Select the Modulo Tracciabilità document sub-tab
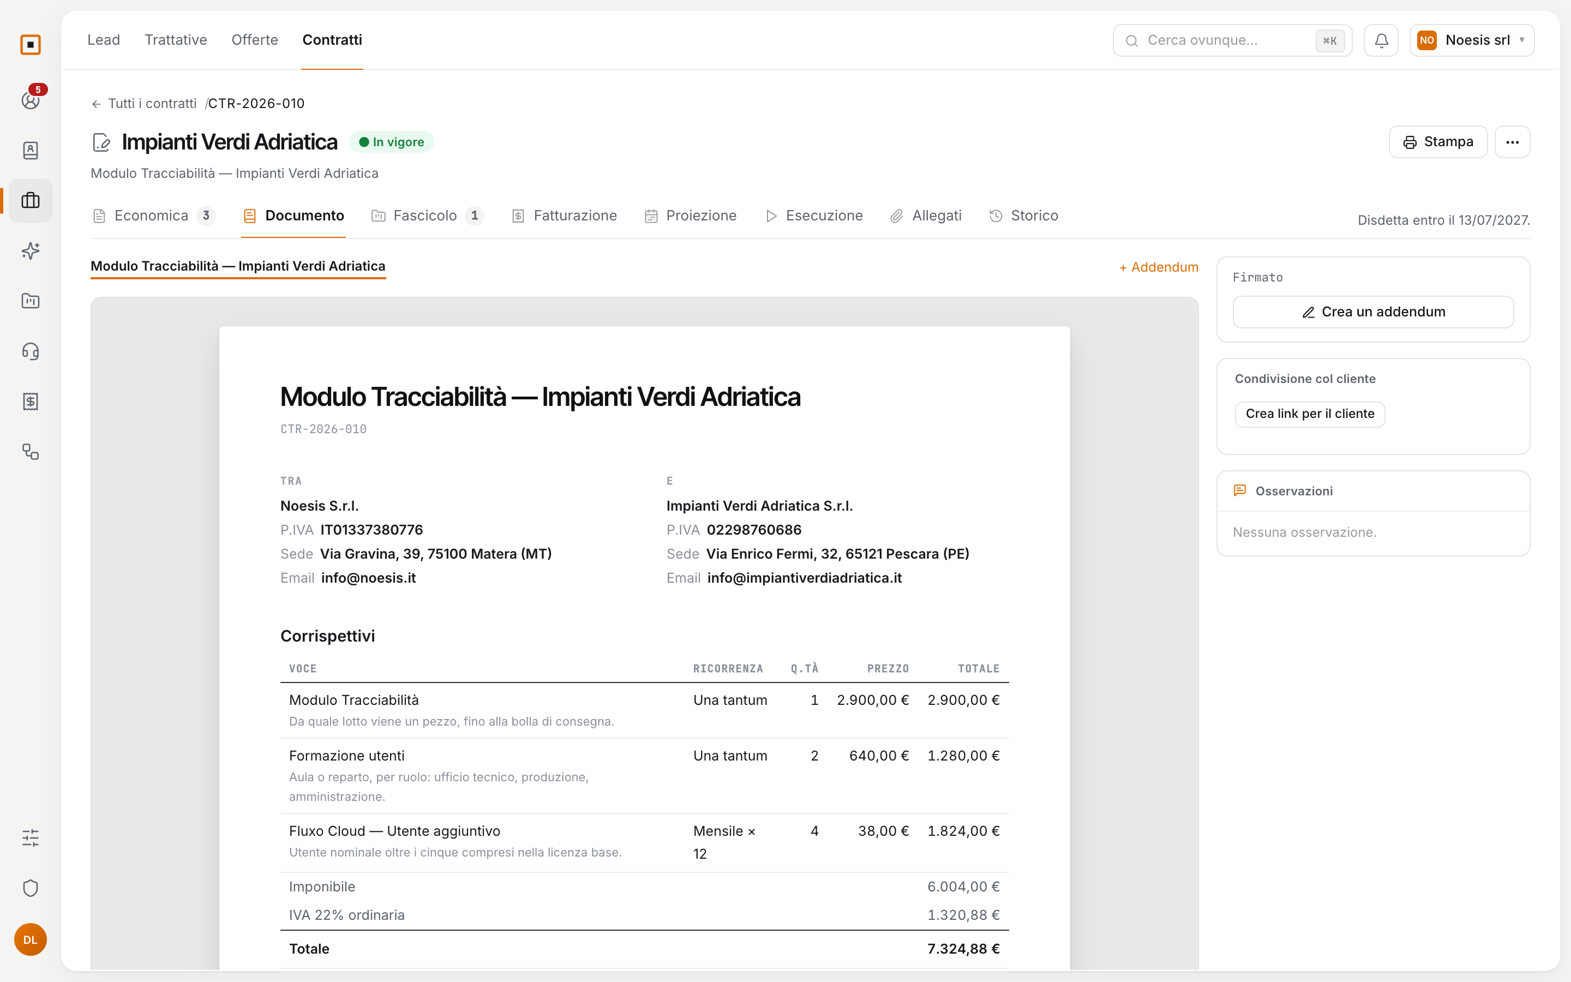The width and height of the screenshot is (1571, 982). coord(238,266)
